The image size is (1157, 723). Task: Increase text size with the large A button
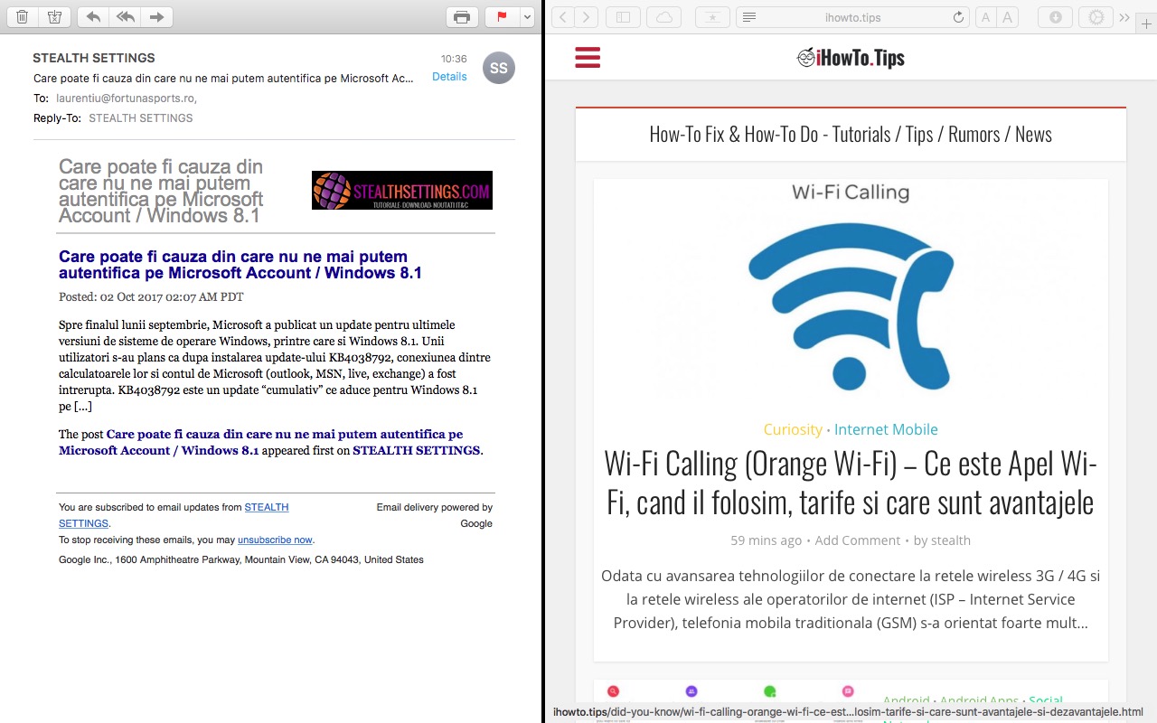(x=1007, y=17)
